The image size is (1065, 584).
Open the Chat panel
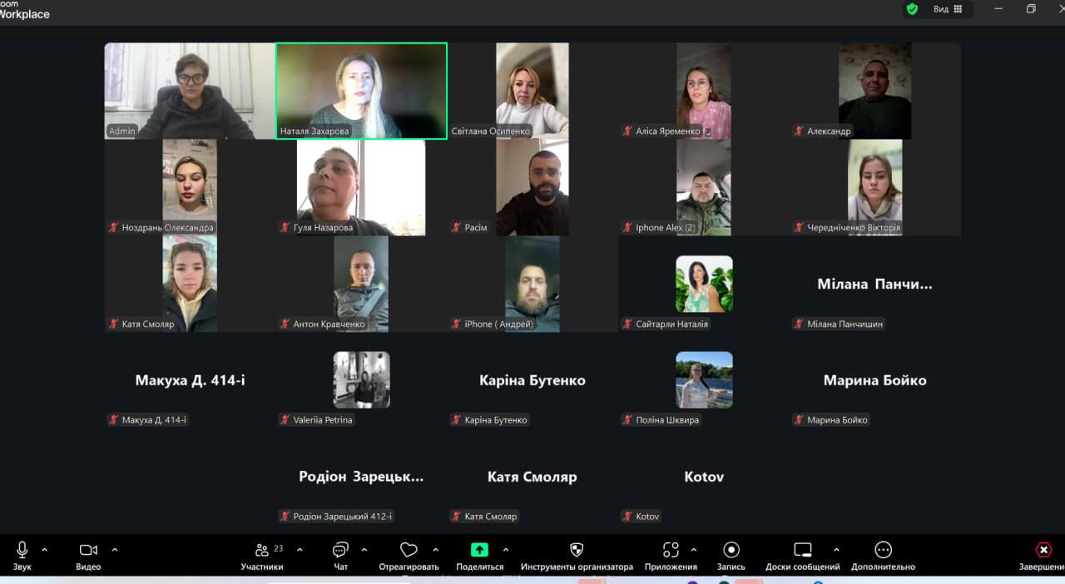pyautogui.click(x=340, y=550)
